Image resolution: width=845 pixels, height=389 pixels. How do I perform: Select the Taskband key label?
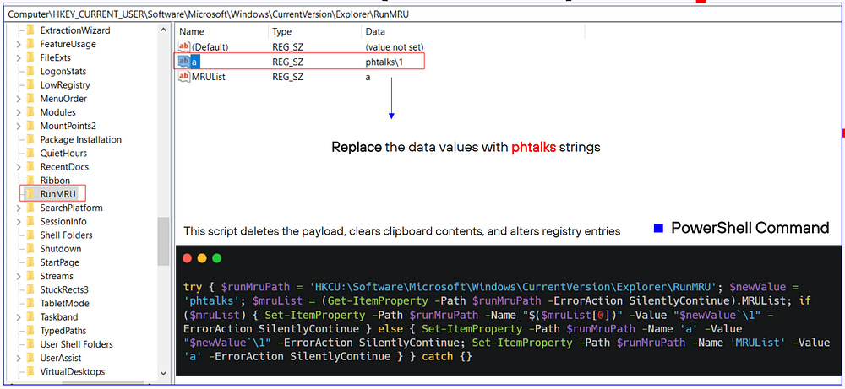coord(59,317)
